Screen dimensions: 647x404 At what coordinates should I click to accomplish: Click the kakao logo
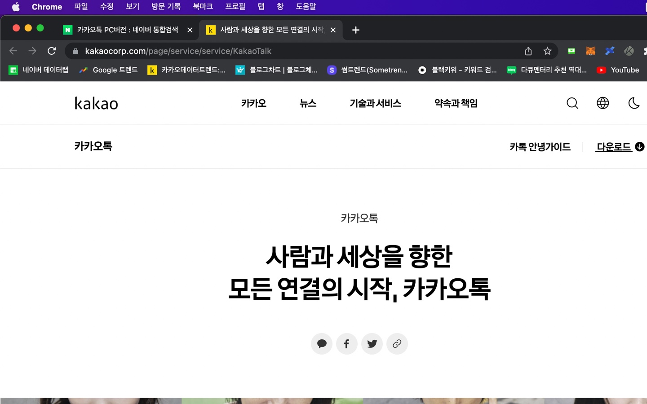[96, 103]
